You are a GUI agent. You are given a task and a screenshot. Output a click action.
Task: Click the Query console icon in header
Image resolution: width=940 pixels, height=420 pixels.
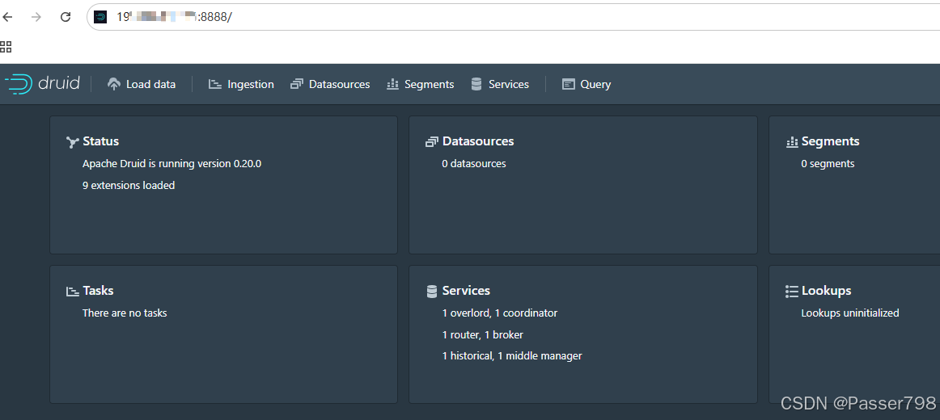pos(569,84)
